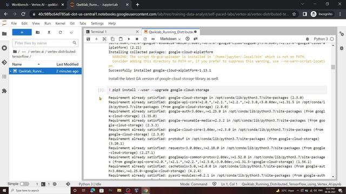Open the Git menu

coord(72,23)
